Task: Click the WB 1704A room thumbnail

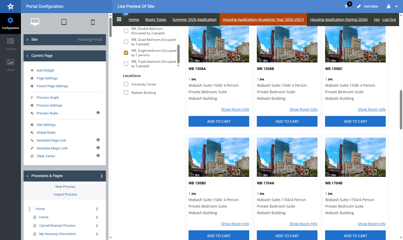Action: tap(287, 157)
